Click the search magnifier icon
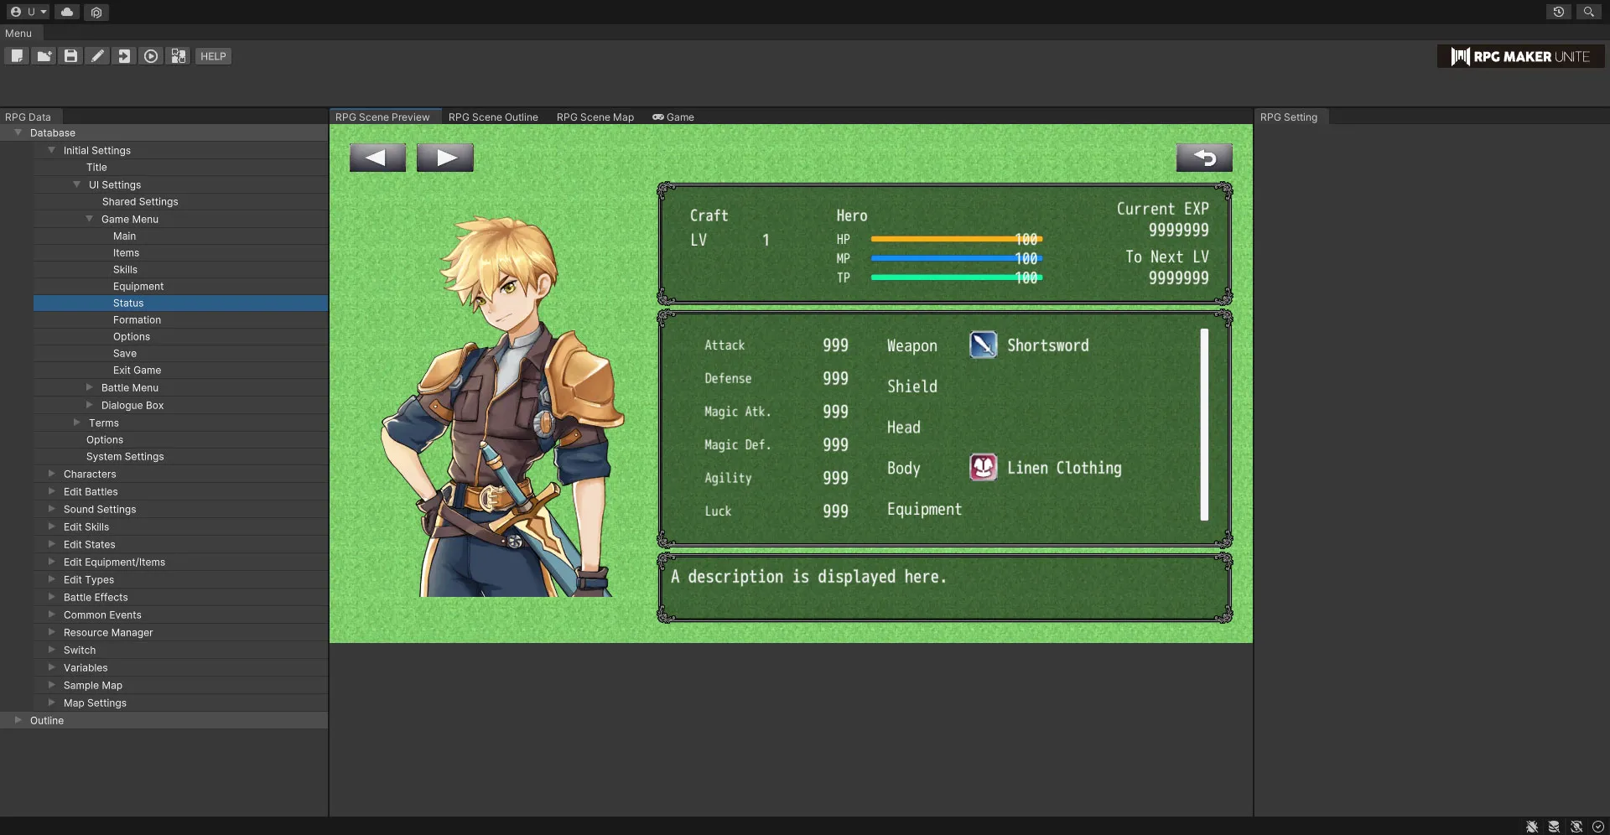Viewport: 1610px width, 835px height. (x=1588, y=12)
